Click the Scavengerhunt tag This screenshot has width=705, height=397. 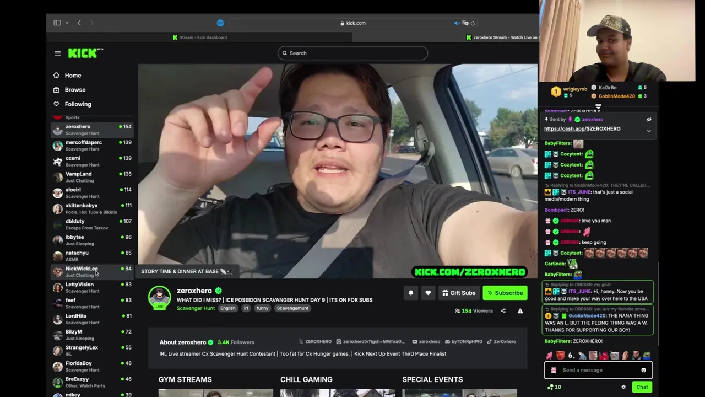pyautogui.click(x=292, y=308)
